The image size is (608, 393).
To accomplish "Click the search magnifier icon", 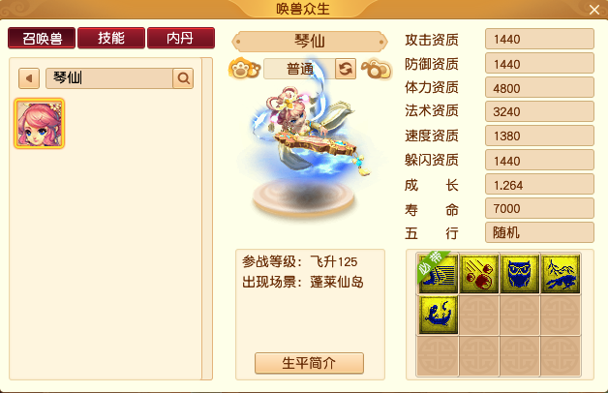I will [x=183, y=78].
